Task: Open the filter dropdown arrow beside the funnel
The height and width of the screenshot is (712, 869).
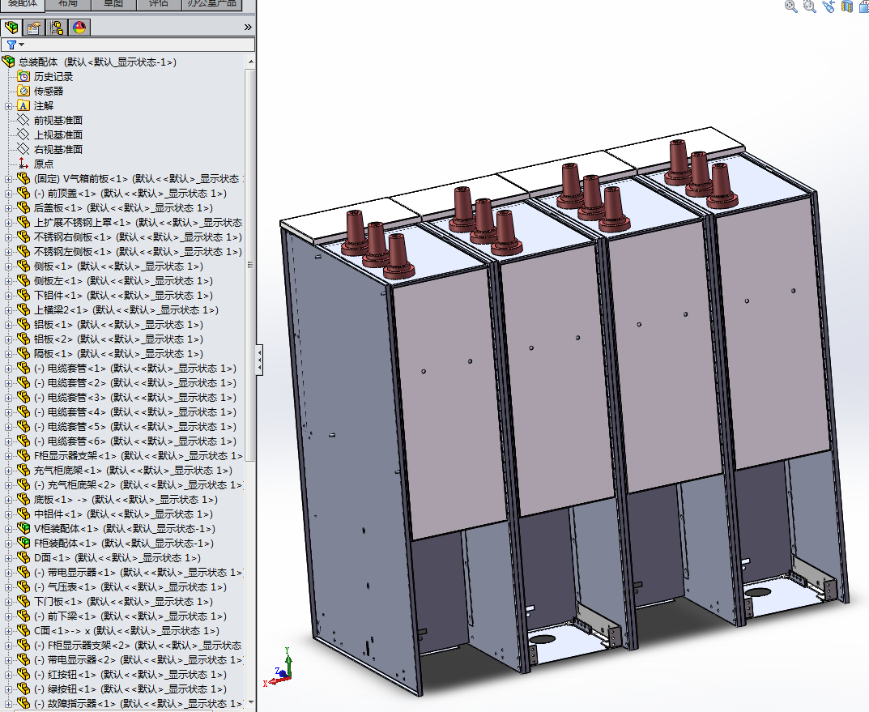Action: click(22, 45)
